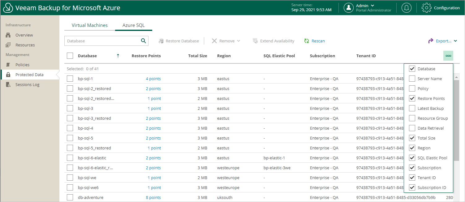Uncheck the Tenant ID column checkbox
This screenshot has height=202, width=465.
point(412,178)
